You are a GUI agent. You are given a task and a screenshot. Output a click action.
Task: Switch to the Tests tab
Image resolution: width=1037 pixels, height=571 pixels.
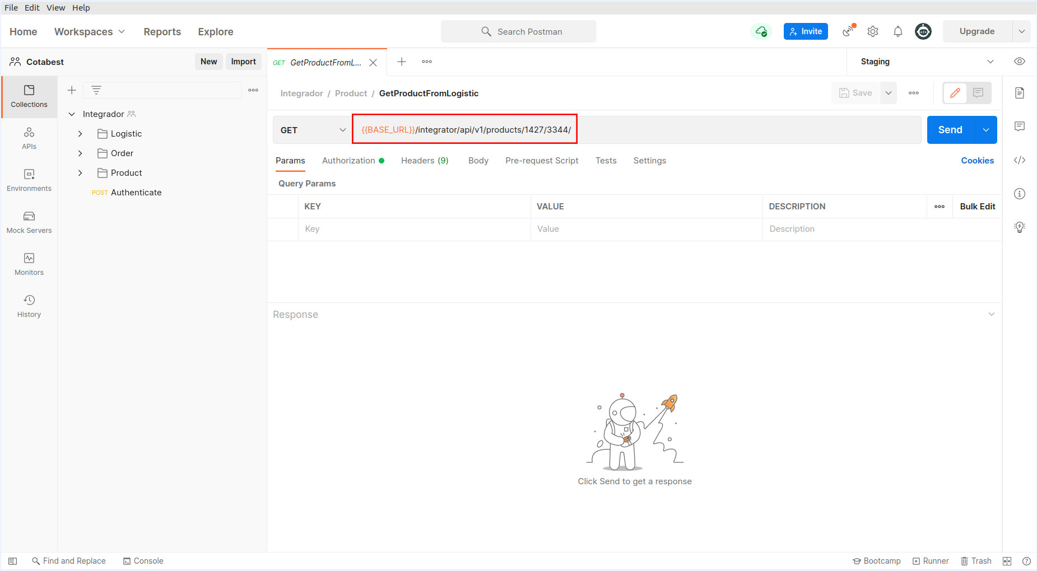pyautogui.click(x=606, y=161)
